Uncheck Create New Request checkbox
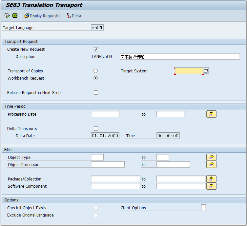 point(96,49)
